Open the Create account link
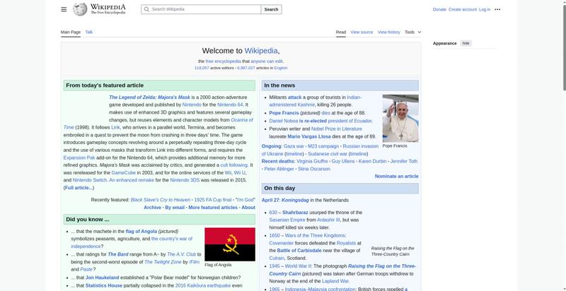 [463, 9]
